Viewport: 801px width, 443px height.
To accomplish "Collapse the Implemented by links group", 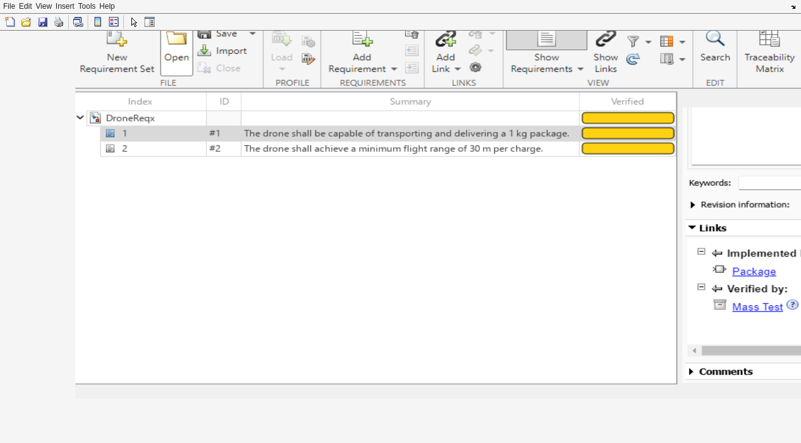I will 701,252.
